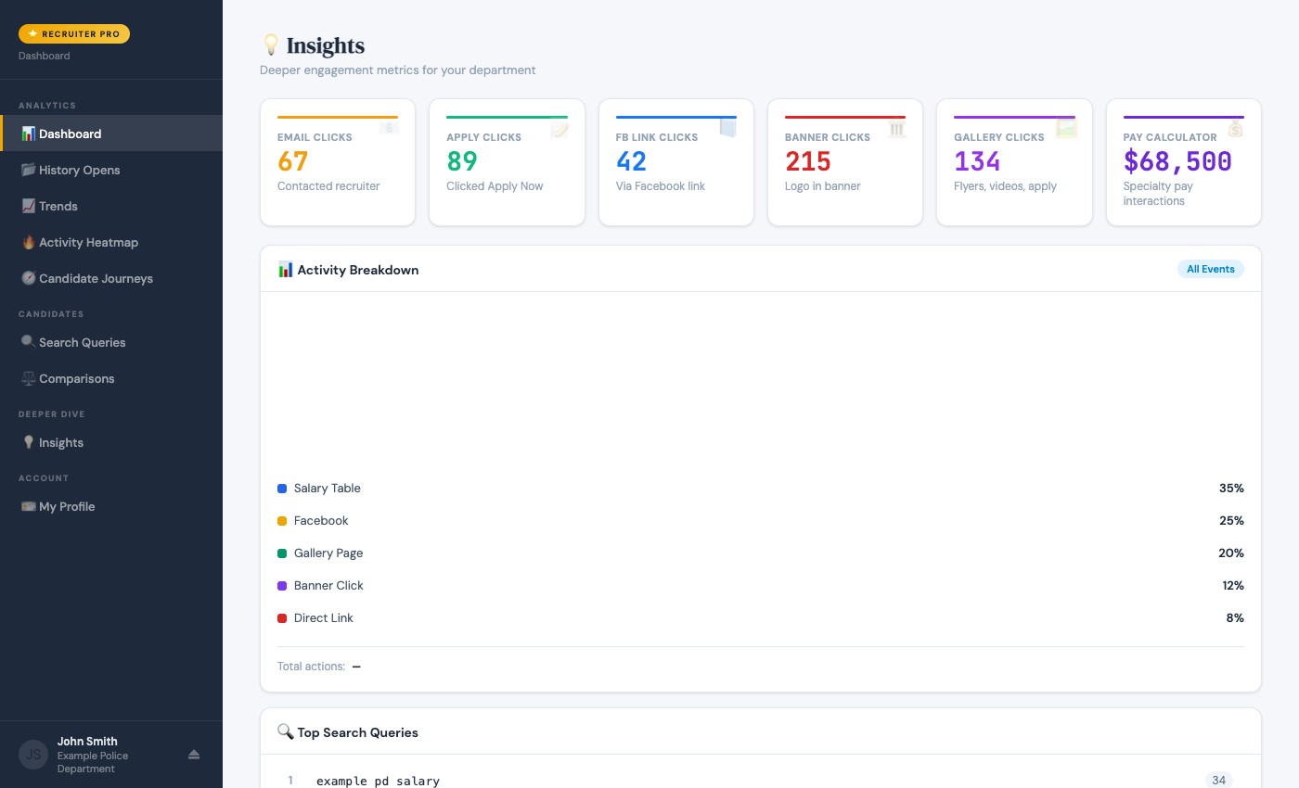1299x788 pixels.
Task: Open the Dashboard section in the sidebar
Action: 71,133
